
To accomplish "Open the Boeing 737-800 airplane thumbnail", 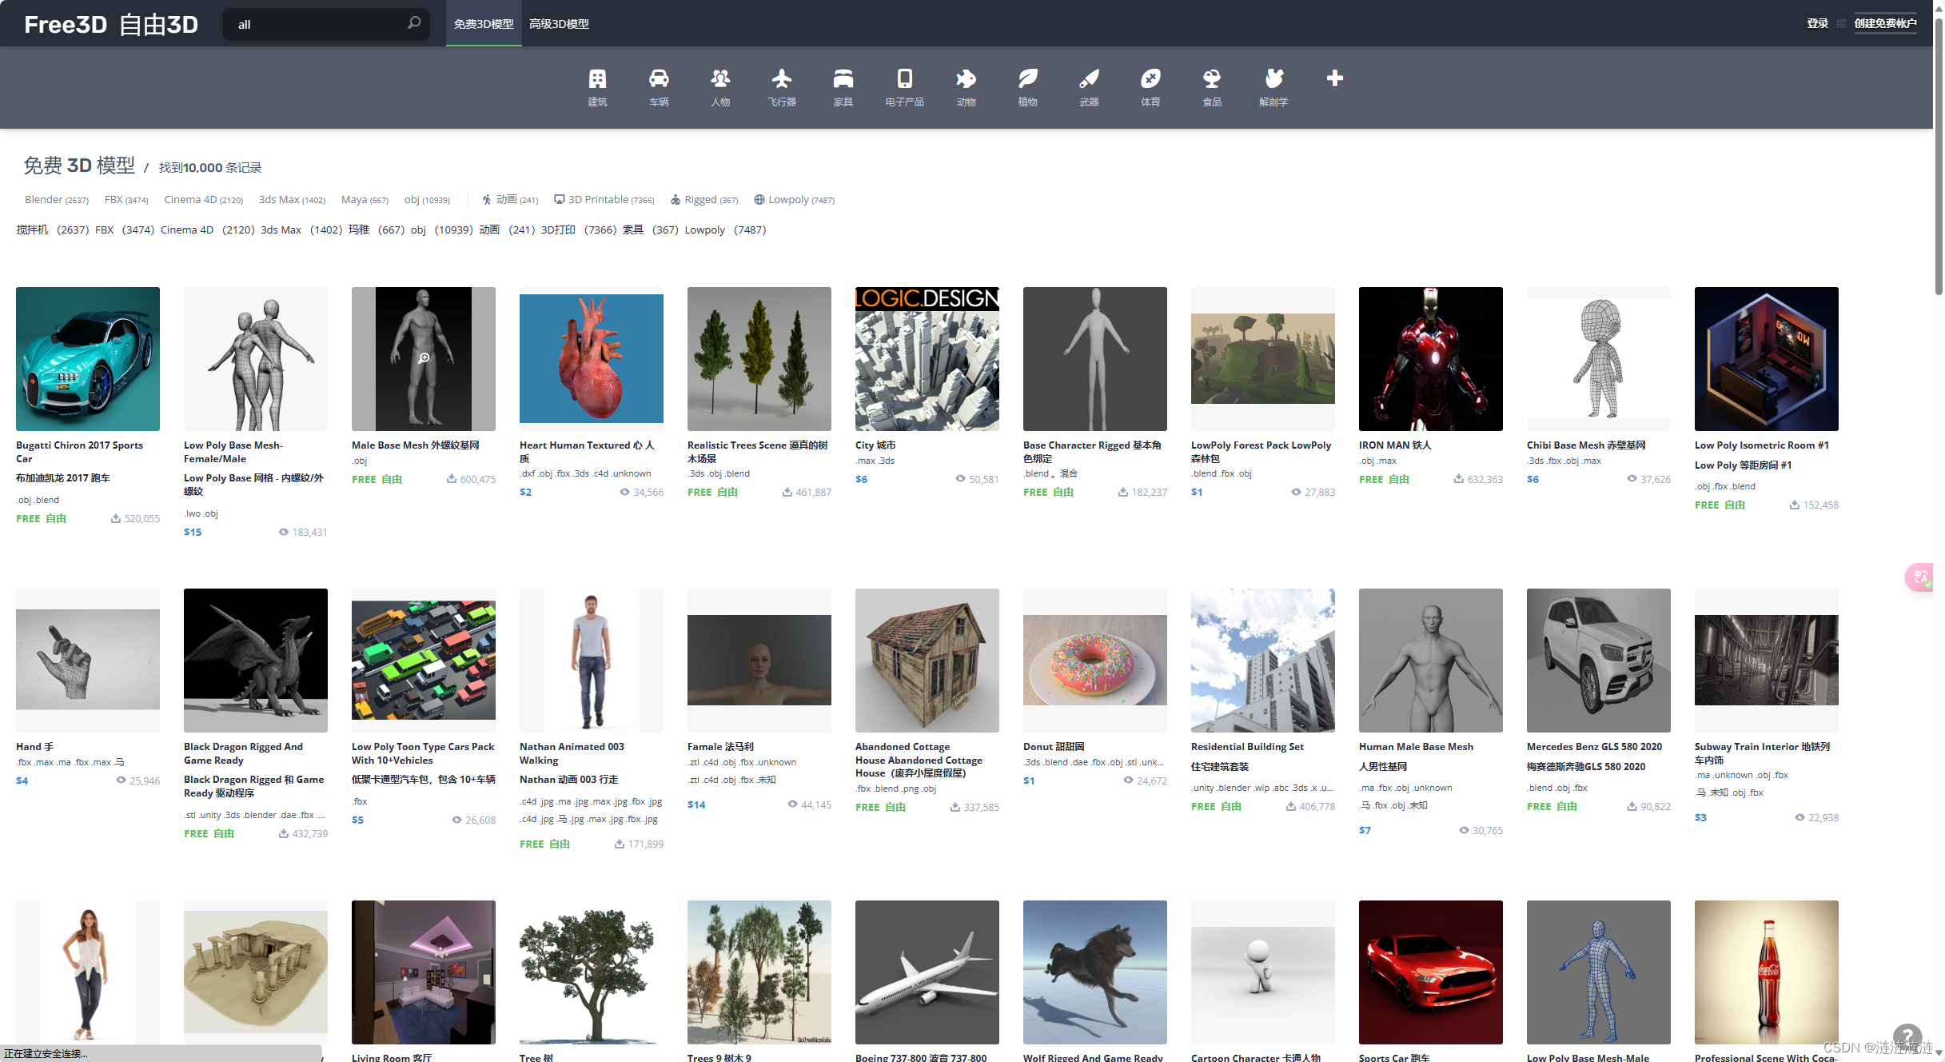I will [927, 972].
